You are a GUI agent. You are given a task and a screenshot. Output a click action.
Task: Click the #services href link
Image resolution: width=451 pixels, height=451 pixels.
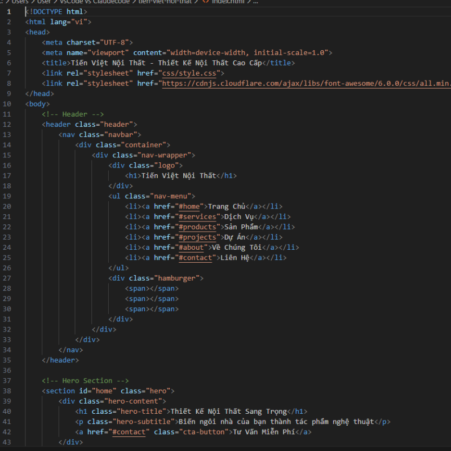(197, 216)
